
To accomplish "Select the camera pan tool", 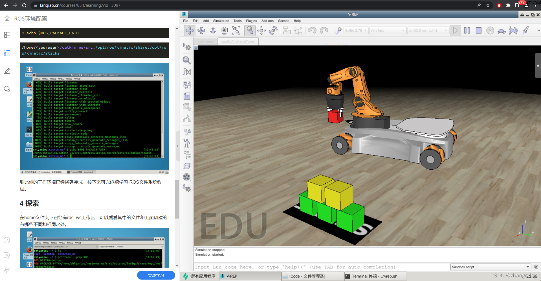I will click(190, 30).
